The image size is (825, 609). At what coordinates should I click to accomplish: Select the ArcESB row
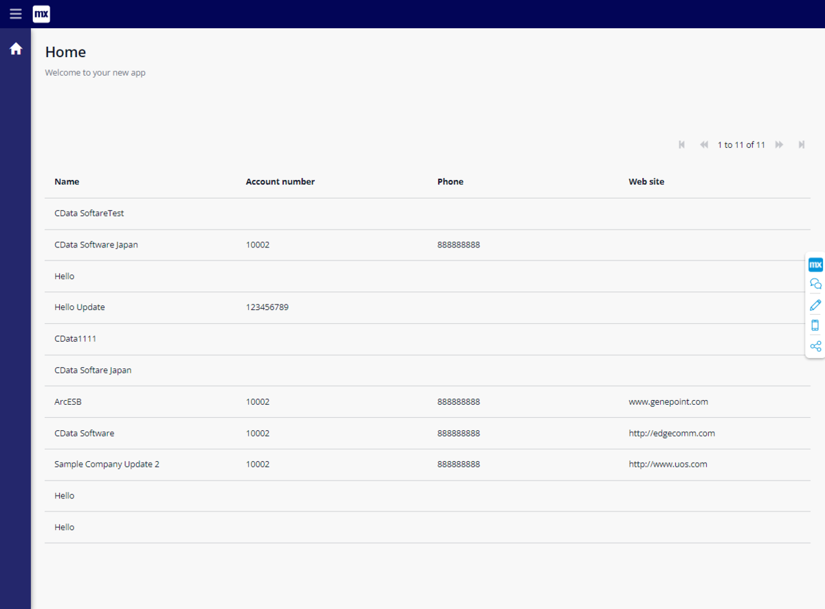coord(428,402)
